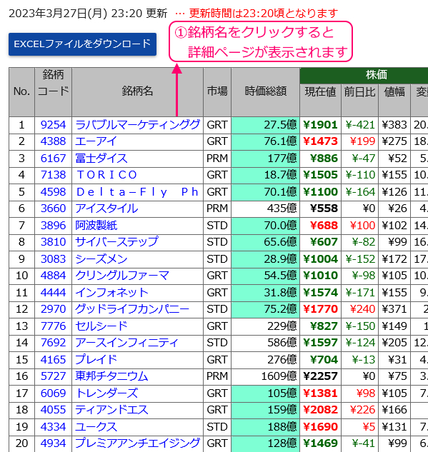
Task: Open プレイド stock detail page
Action: point(96,359)
